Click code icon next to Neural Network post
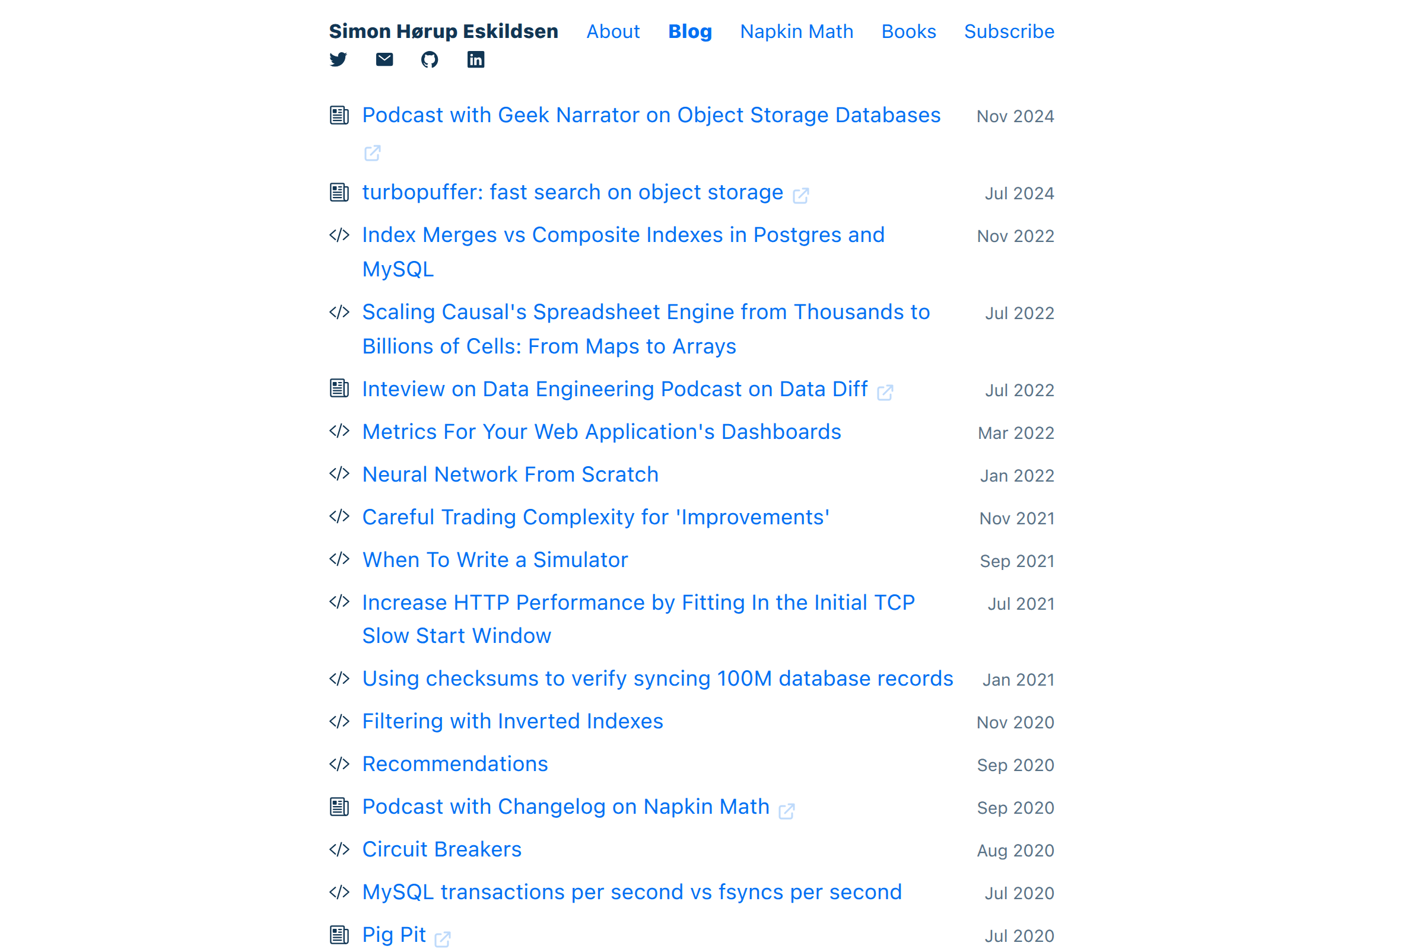 tap(339, 473)
